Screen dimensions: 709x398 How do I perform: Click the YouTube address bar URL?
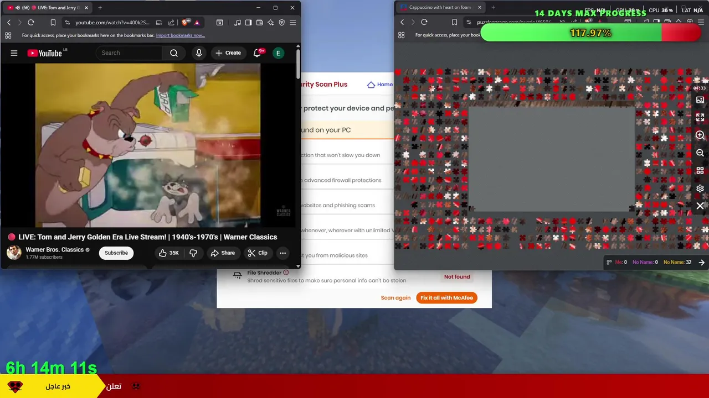pos(112,23)
